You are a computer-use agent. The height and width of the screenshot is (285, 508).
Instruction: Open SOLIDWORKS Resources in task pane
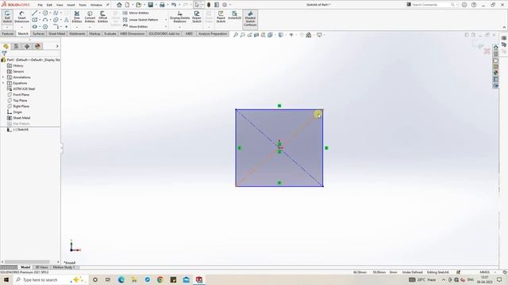[x=495, y=47]
